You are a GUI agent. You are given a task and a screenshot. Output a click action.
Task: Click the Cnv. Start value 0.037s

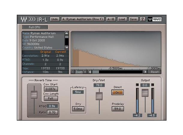point(51,89)
